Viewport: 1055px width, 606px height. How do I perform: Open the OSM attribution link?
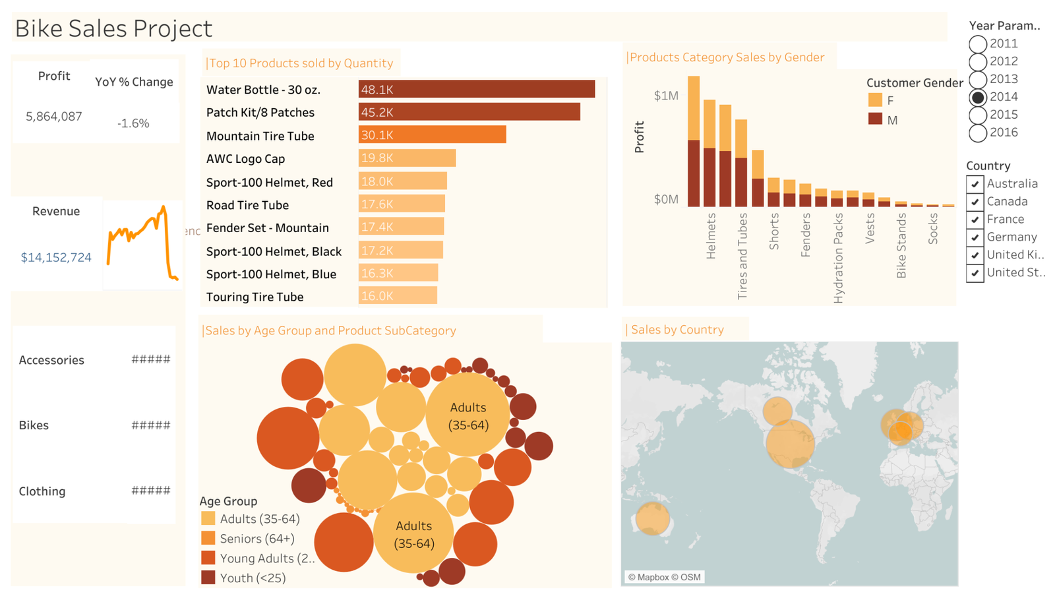tap(690, 578)
